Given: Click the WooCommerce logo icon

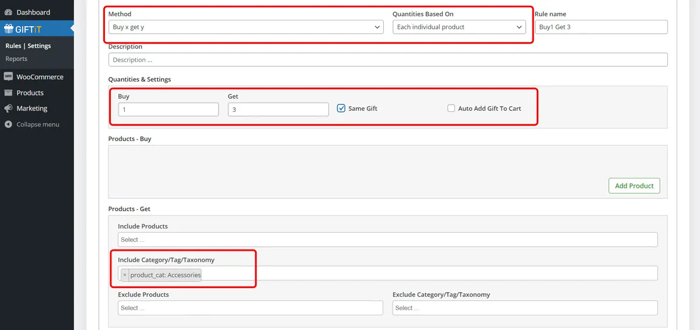Looking at the screenshot, I should 8,77.
